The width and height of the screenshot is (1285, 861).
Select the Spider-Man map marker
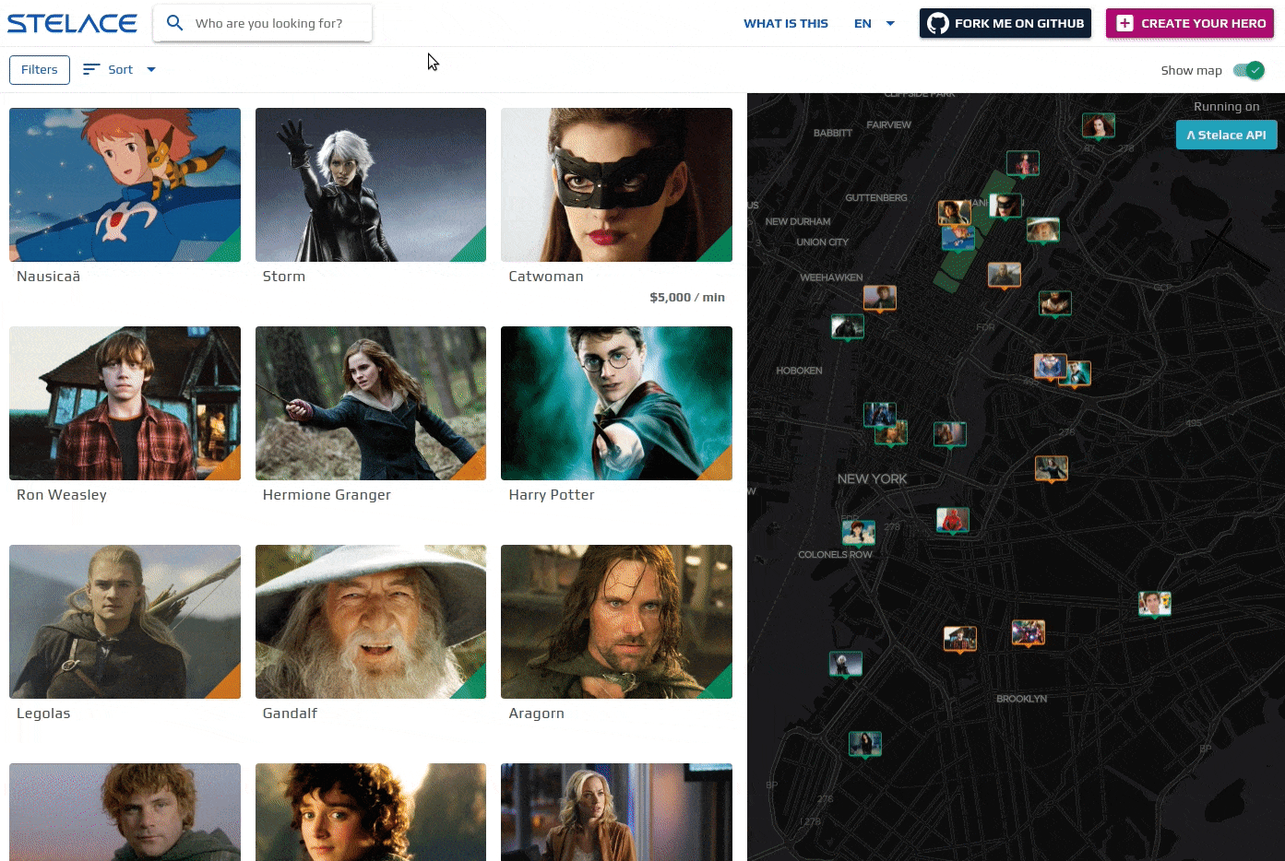pyautogui.click(x=953, y=519)
